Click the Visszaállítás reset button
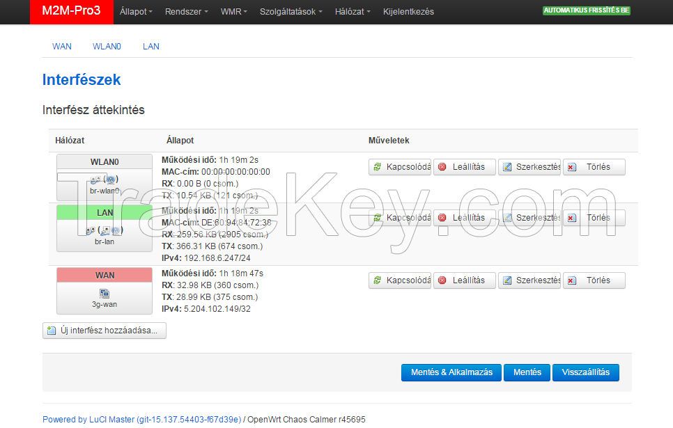 (x=585, y=372)
